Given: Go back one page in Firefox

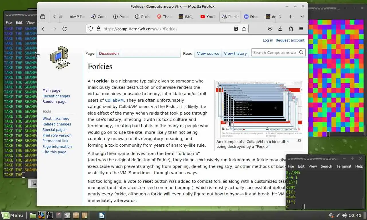Looking at the screenshot, I should point(44,29).
